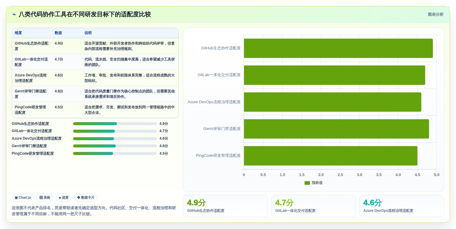This screenshot has width=456, height=229.
Task: Click the 4.5分 value beside PingCode progress bar
Action: coord(164,153)
